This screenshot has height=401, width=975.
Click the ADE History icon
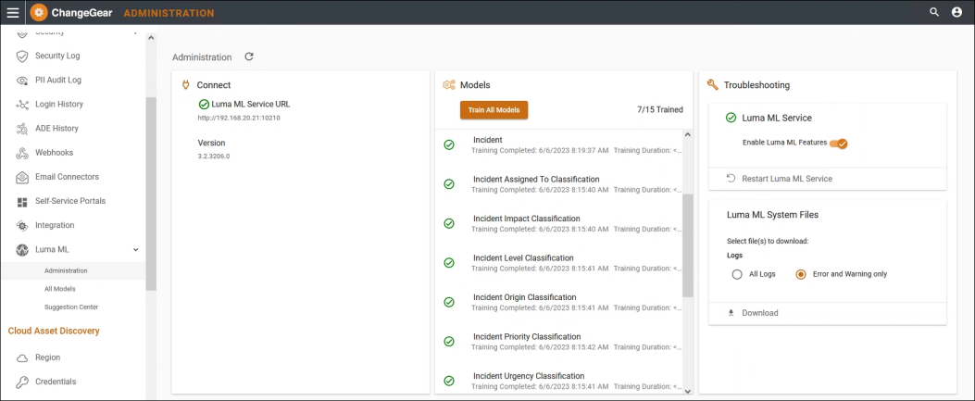[x=22, y=129]
